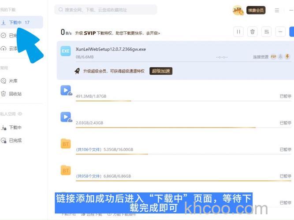Click the BT folder icon of 106-file task
This screenshot has width=294, height=220.
click(66, 143)
